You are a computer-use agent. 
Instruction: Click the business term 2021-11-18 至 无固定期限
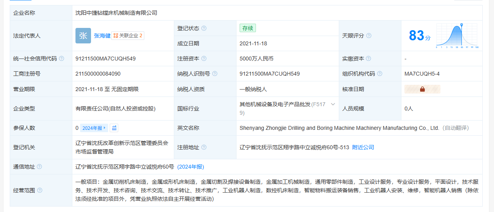pos(107,89)
